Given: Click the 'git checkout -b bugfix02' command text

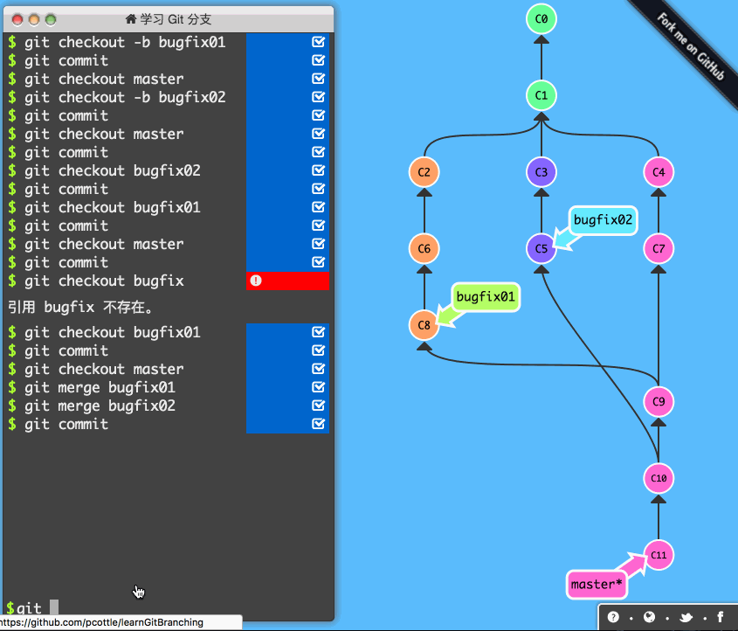Looking at the screenshot, I should coord(125,98).
